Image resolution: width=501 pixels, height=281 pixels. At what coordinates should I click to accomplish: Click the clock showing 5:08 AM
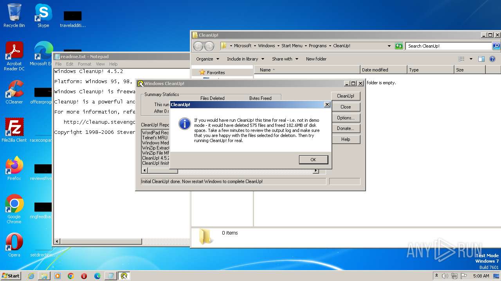(x=481, y=276)
